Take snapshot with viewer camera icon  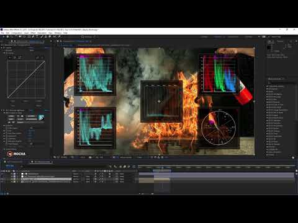[90, 157]
